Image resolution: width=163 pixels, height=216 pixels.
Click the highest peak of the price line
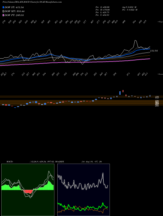pyautogui.click(x=135, y=40)
